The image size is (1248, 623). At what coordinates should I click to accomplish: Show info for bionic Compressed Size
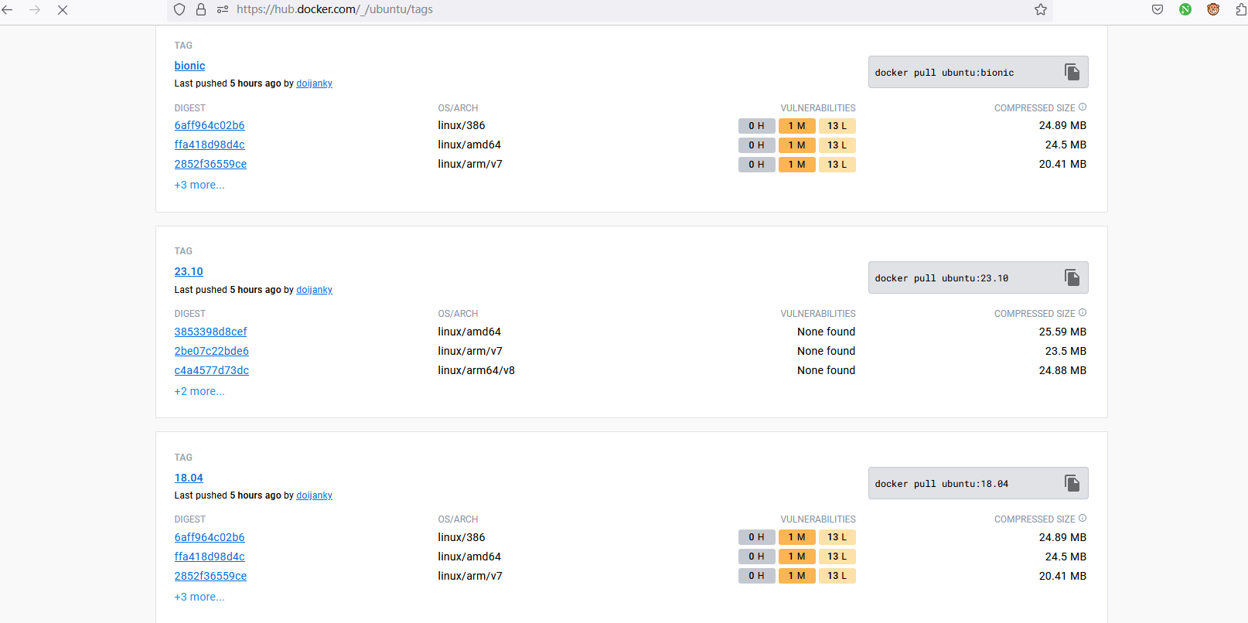click(x=1083, y=107)
